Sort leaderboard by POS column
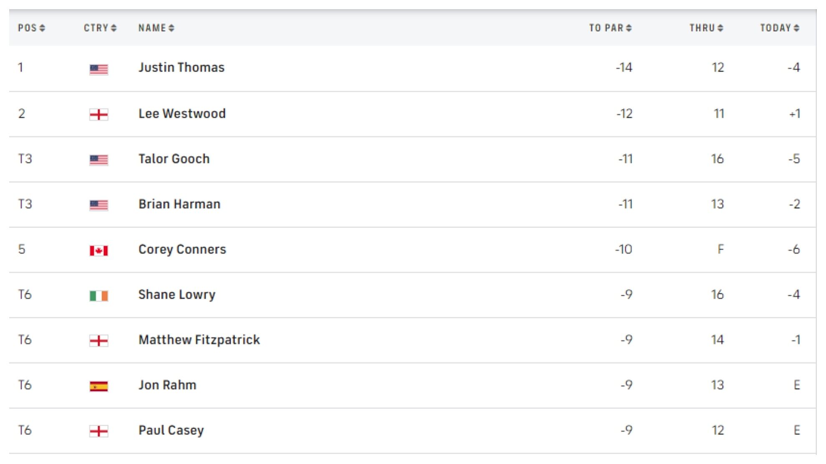This screenshot has height=464, width=826. [31, 28]
